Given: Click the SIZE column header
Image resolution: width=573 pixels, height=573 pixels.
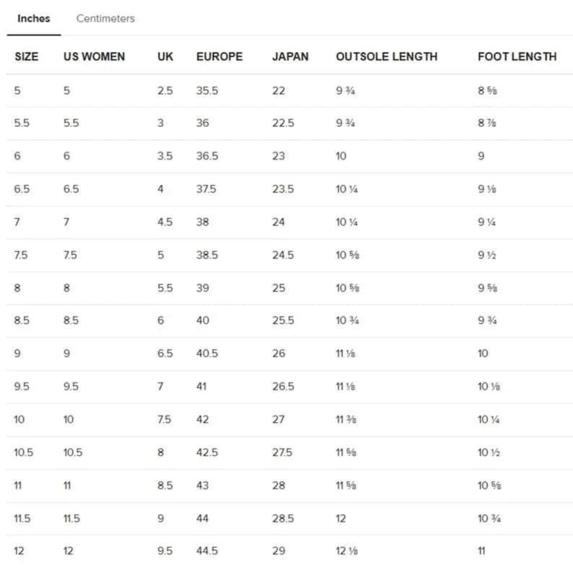Looking at the screenshot, I should point(26,56).
